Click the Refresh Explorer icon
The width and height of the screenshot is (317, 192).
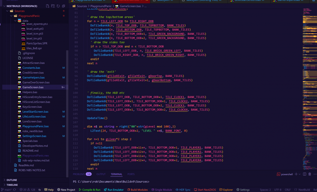pyautogui.click(x=58, y=6)
